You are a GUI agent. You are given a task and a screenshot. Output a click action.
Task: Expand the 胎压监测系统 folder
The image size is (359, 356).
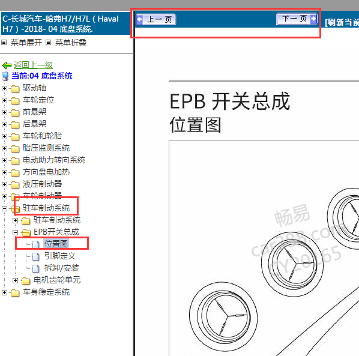coord(4,148)
